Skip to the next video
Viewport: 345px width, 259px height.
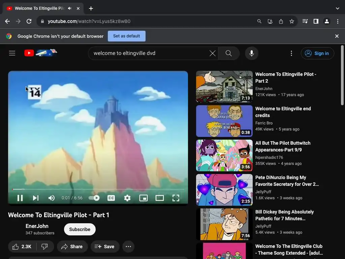pyautogui.click(x=36, y=198)
